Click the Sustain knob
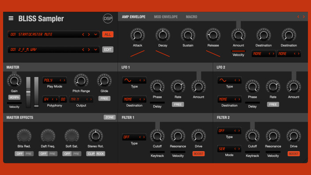 (188, 35)
